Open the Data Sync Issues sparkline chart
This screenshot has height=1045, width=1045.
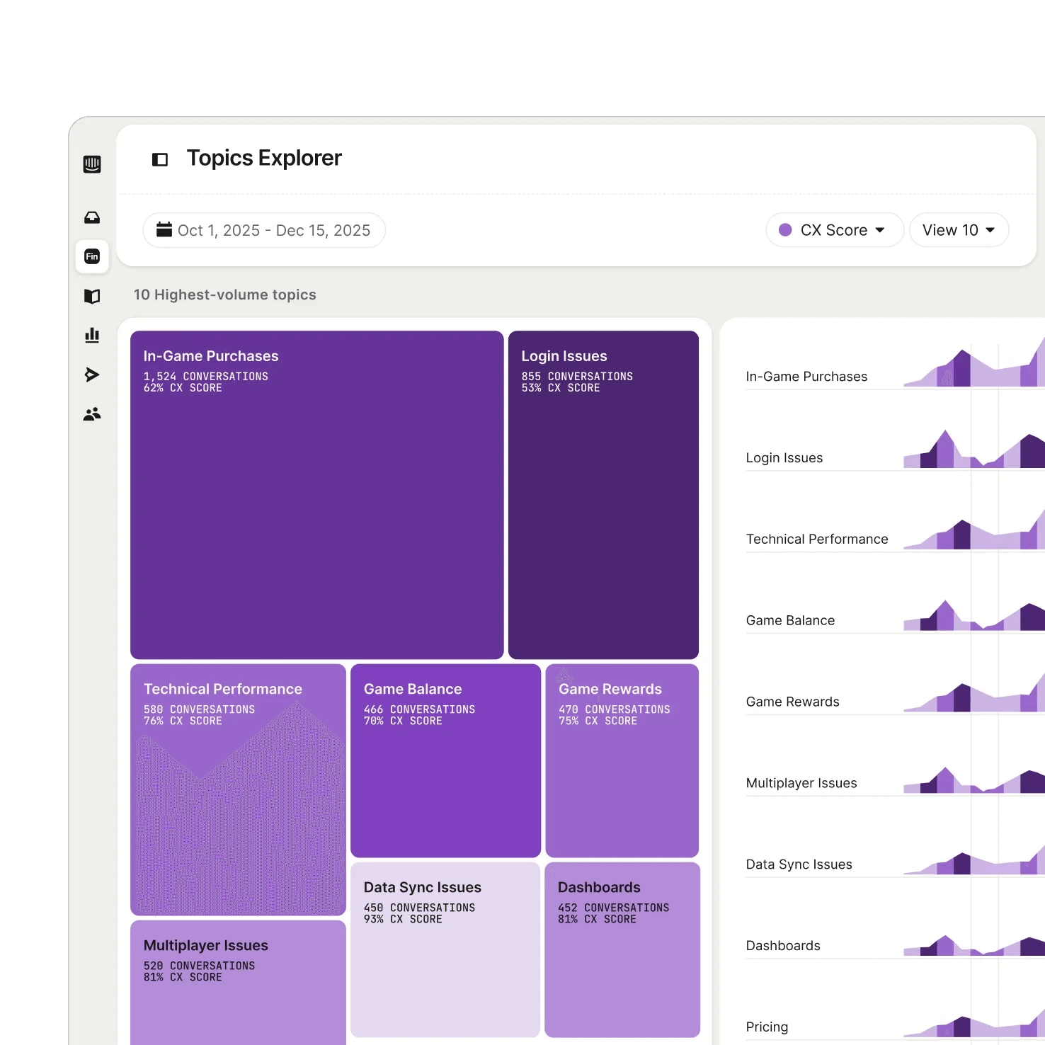point(974,861)
